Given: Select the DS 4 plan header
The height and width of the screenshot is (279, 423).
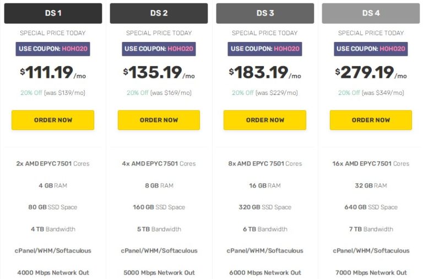Looking at the screenshot, I should click(x=371, y=13).
